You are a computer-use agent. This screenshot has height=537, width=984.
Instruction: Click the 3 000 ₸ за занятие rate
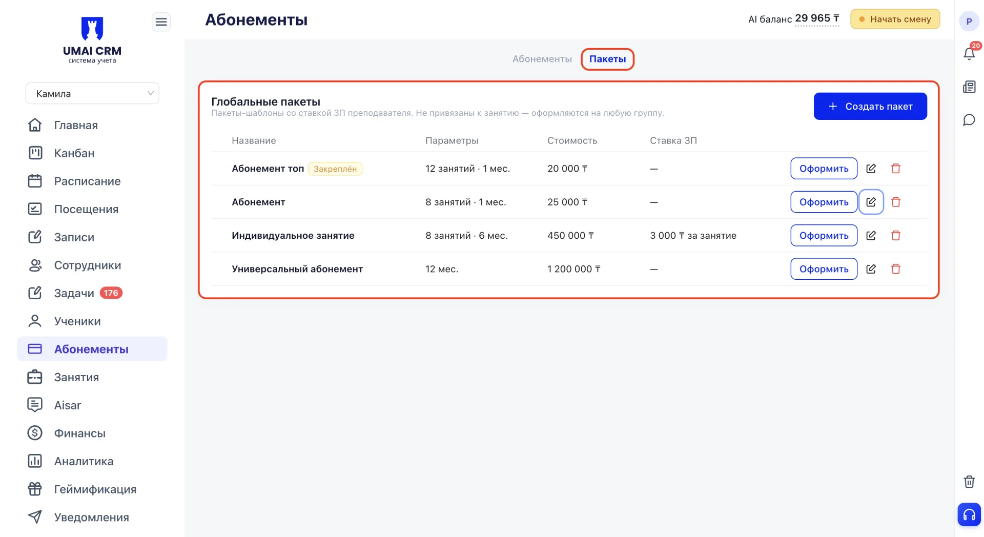(x=693, y=236)
